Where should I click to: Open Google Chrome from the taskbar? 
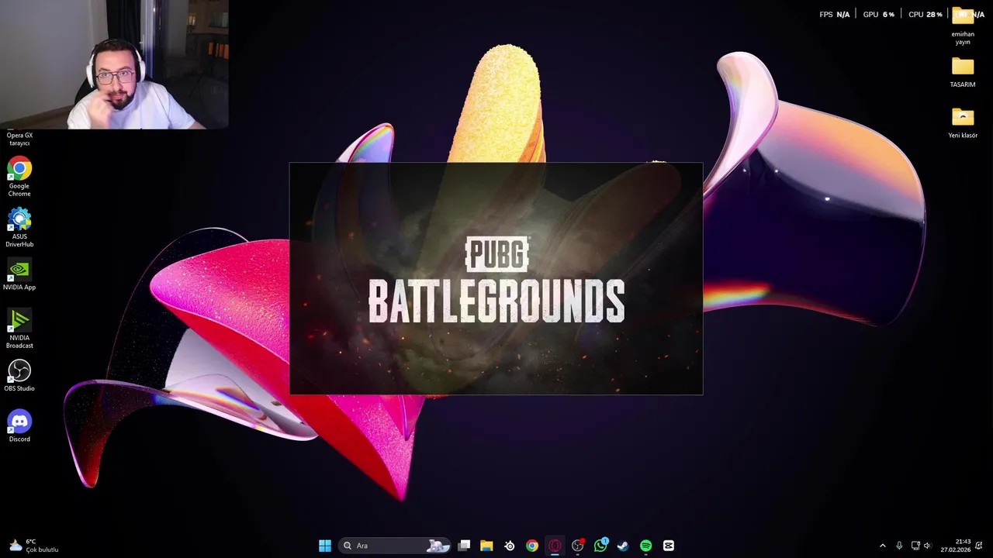pos(532,546)
